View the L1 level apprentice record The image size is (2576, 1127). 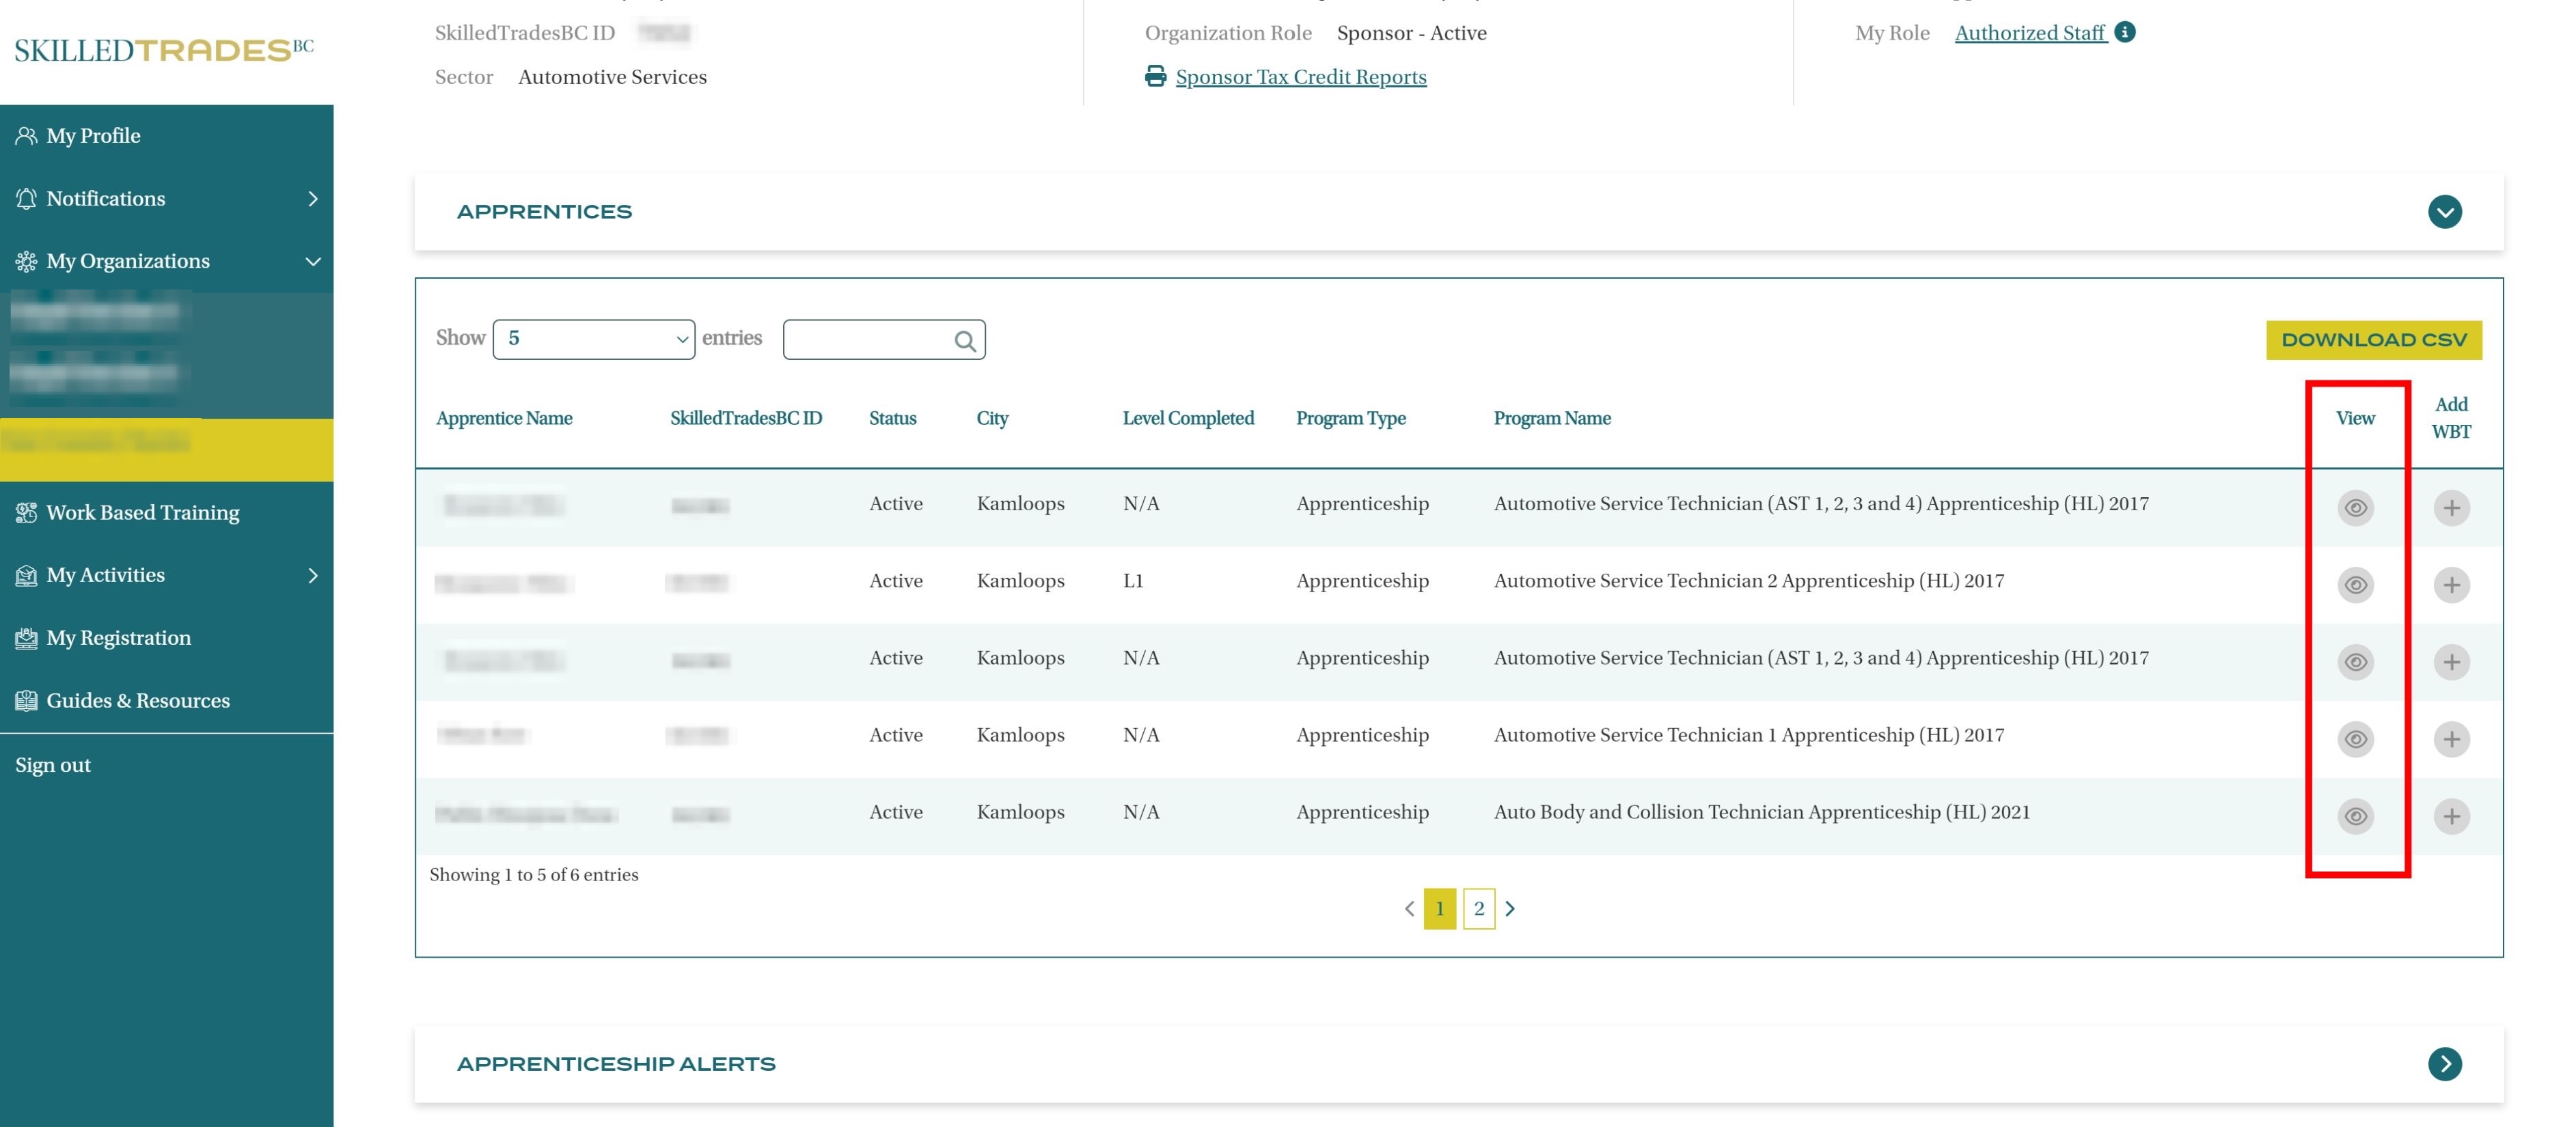point(2355,585)
